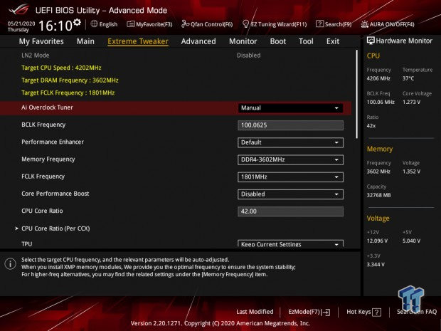The height and width of the screenshot is (331, 441).
Task: Click the LN2 Mode label
Action: [x=36, y=56]
